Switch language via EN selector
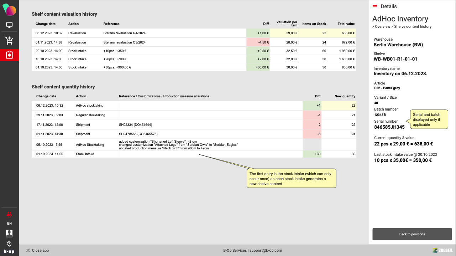Image resolution: width=456 pixels, height=256 pixels. pos(9,224)
